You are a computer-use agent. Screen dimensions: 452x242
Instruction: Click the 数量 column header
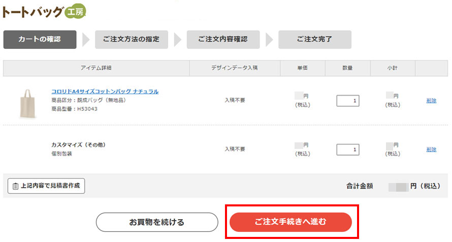[x=347, y=68]
